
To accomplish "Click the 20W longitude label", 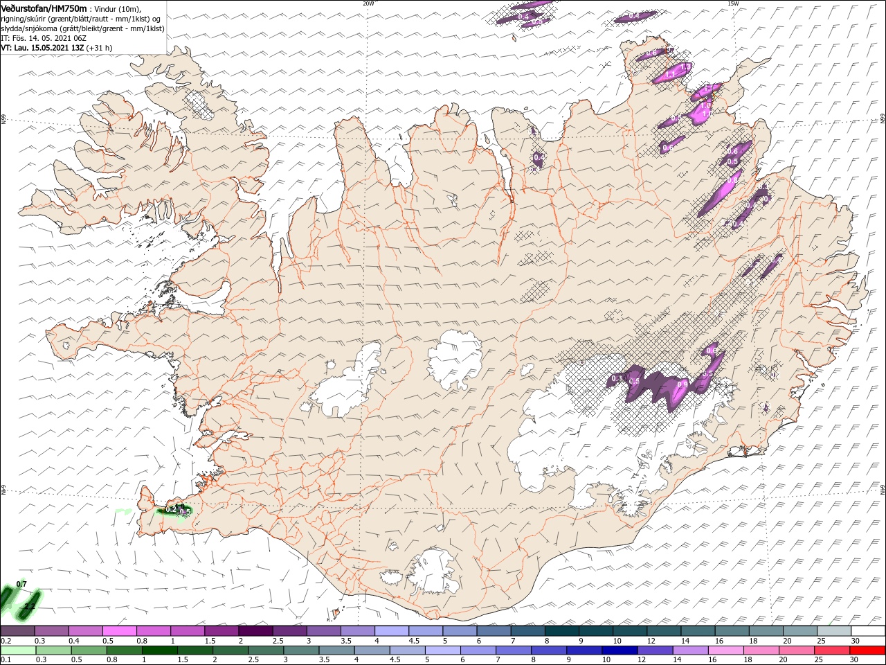I will click(368, 3).
